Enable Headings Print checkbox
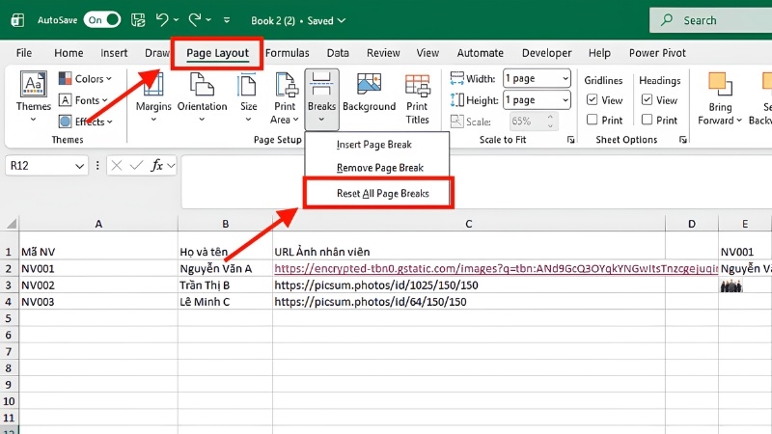Viewport: 772px width, 434px height. (647, 120)
